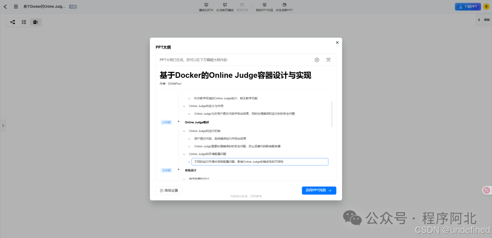
Task: Click the focused input 不同的运行环境会导致配置问题
Action: point(260,162)
